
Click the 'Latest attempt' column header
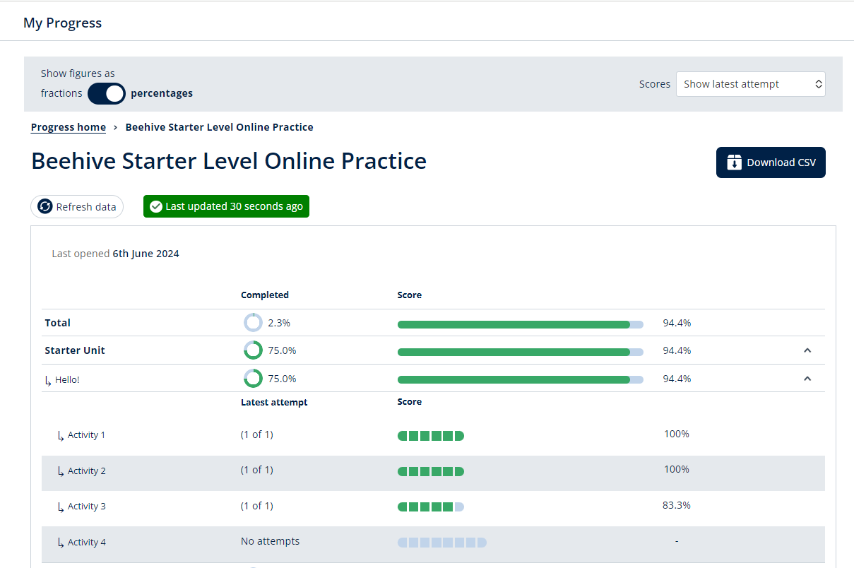click(x=274, y=403)
